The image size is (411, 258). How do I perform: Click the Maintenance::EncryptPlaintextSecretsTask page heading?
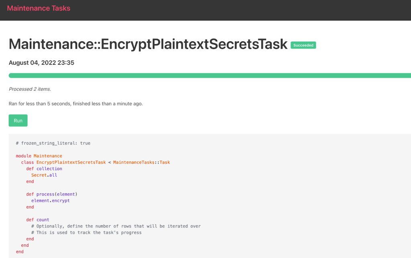click(148, 44)
